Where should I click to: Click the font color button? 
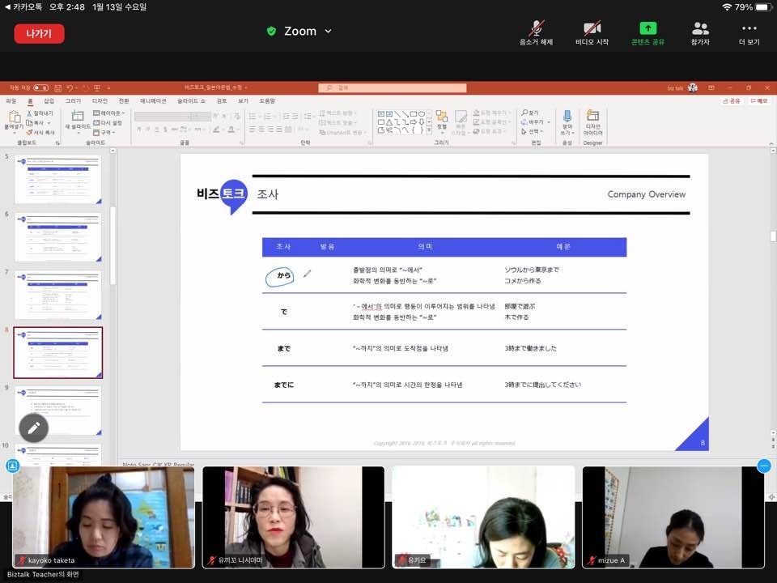[x=231, y=130]
